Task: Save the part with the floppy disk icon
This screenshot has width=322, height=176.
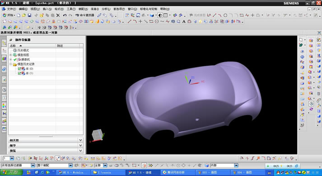Action: pos(29,15)
